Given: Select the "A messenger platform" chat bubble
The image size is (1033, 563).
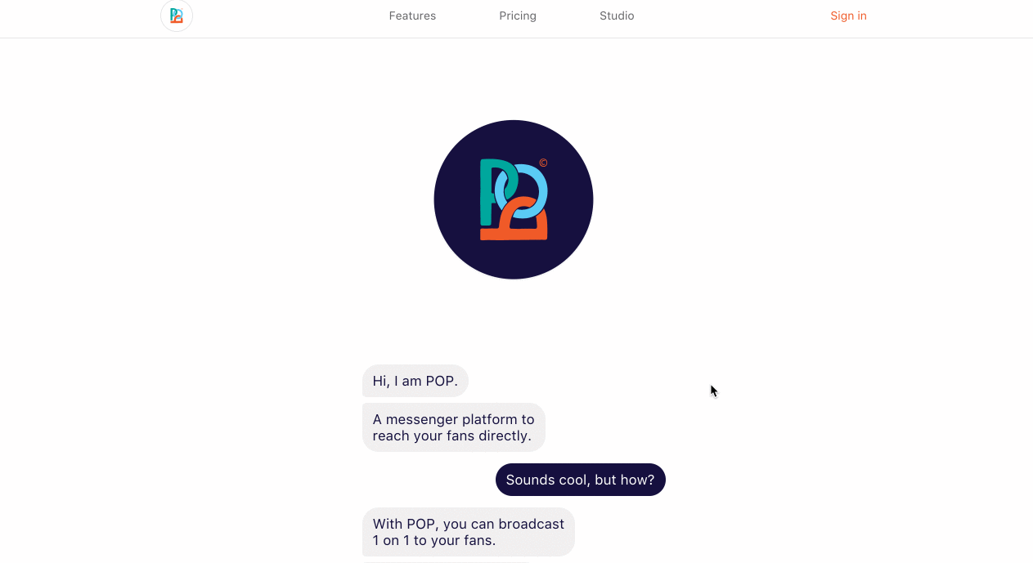Looking at the screenshot, I should [453, 427].
